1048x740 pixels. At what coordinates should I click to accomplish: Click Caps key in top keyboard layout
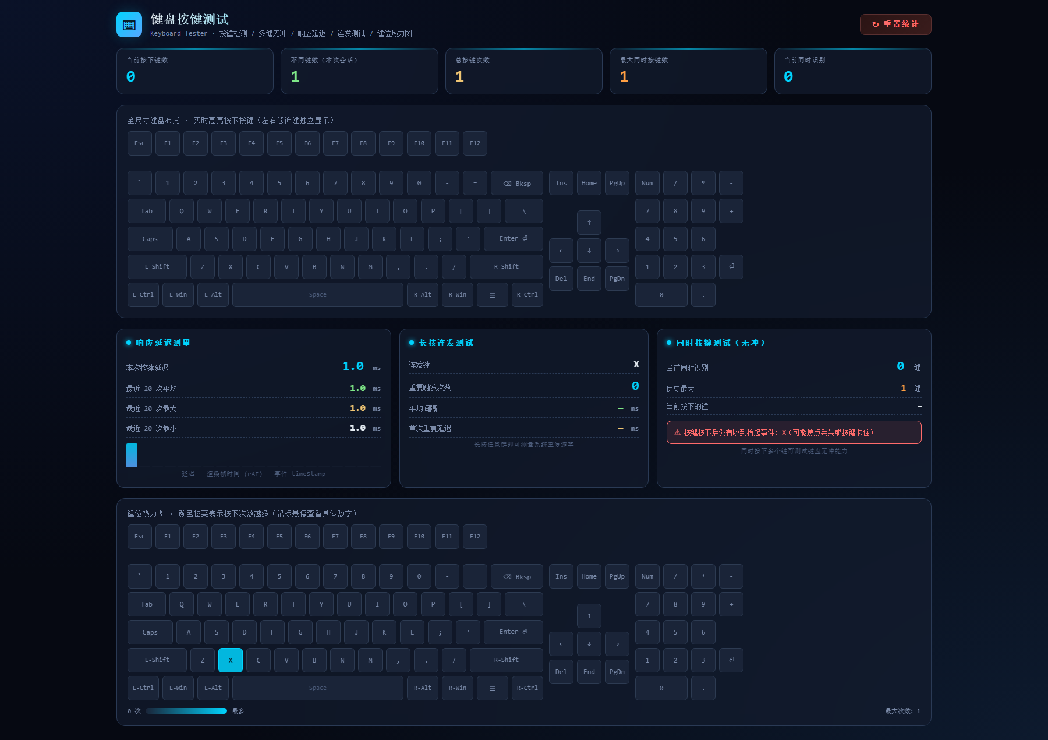(150, 239)
